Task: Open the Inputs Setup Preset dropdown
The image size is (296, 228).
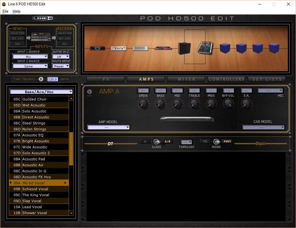Action: point(60,66)
